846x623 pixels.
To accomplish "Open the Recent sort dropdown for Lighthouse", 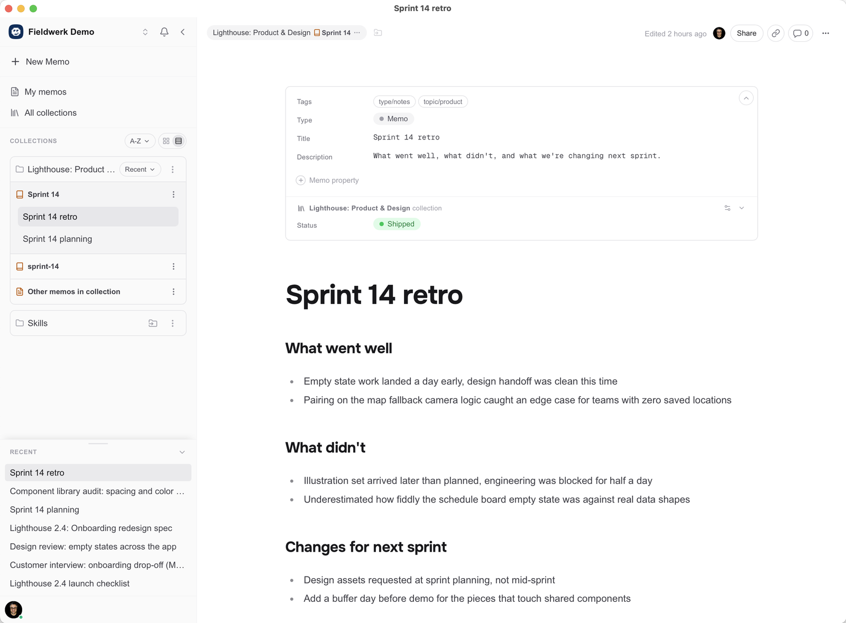I will 140,170.
